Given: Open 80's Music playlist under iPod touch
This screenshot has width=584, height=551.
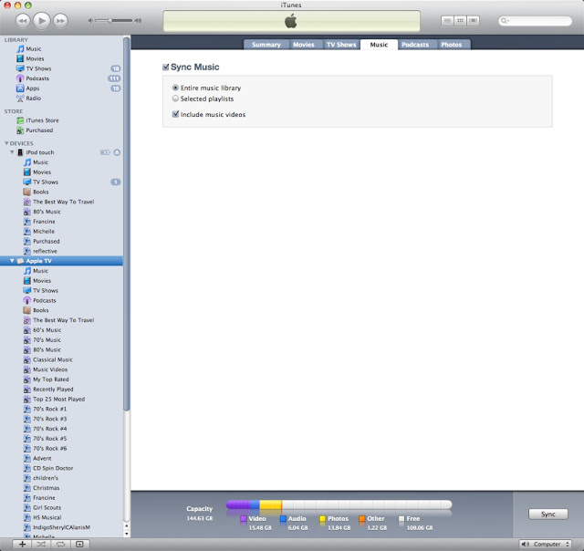Looking at the screenshot, I should coord(47,212).
